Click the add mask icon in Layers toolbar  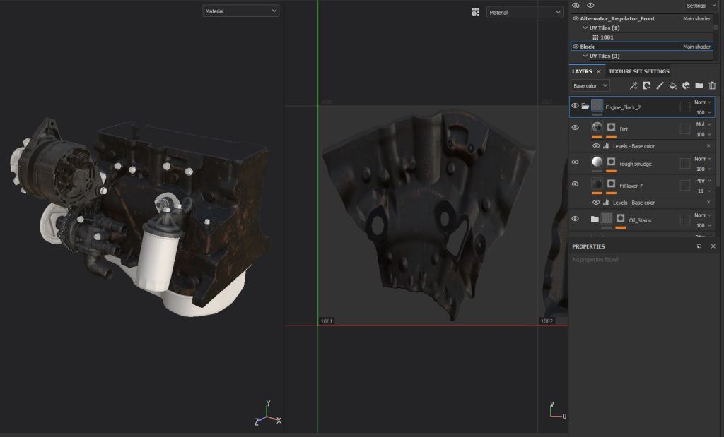click(646, 86)
